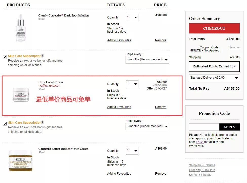The image size is (247, 183).
Task: Click A$88.00 price of Dark Spot Solution
Action: (161, 15)
